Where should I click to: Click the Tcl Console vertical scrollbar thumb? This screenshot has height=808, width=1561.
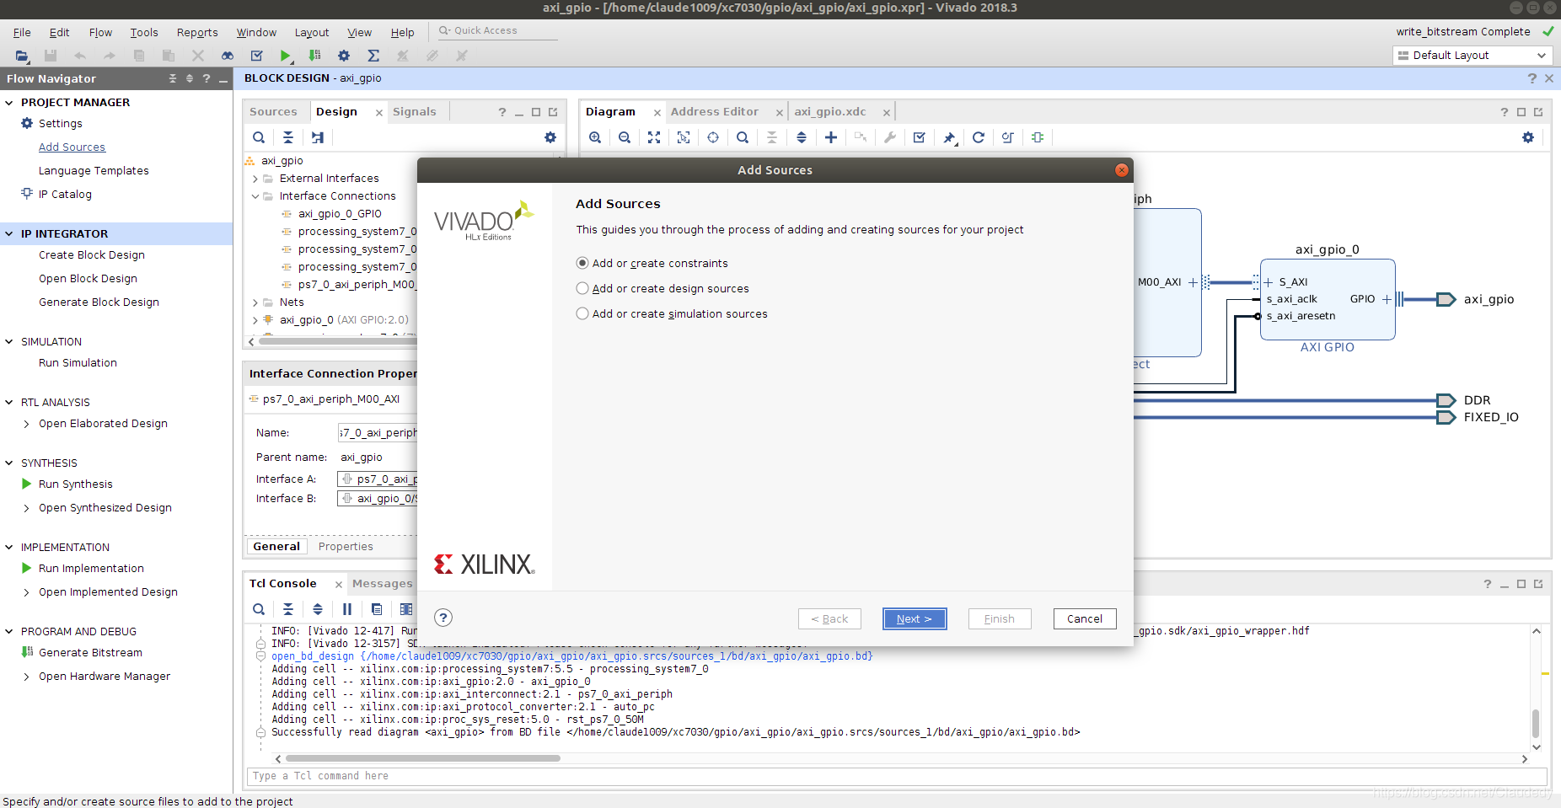coord(1536,723)
